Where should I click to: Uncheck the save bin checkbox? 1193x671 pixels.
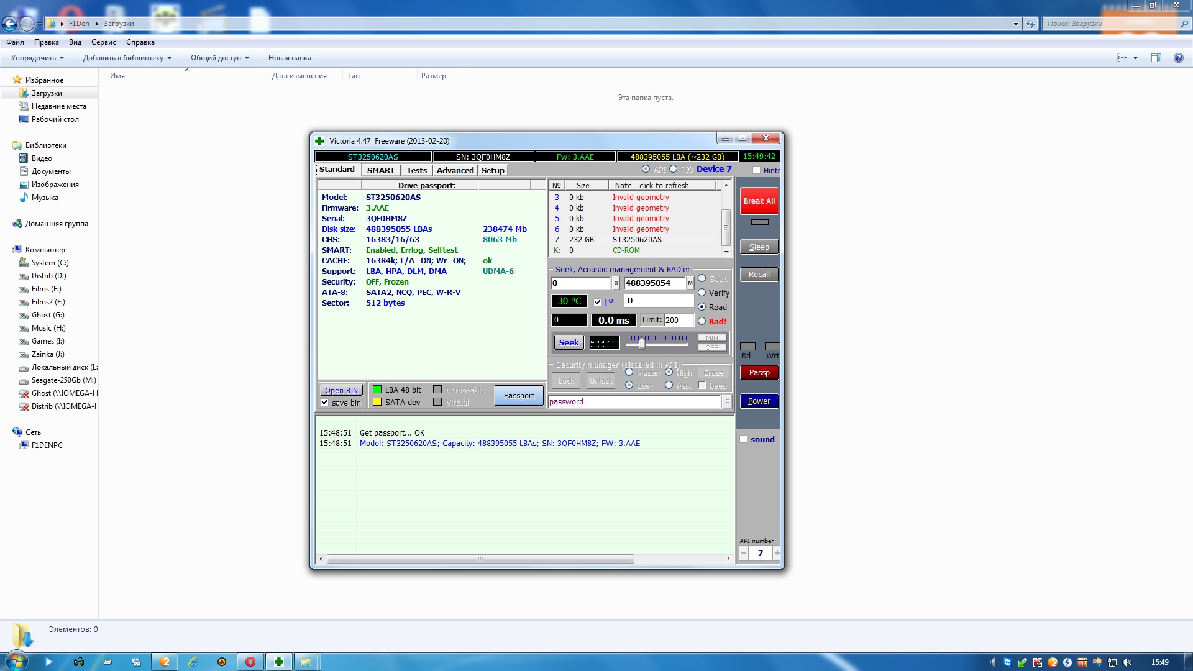[324, 403]
